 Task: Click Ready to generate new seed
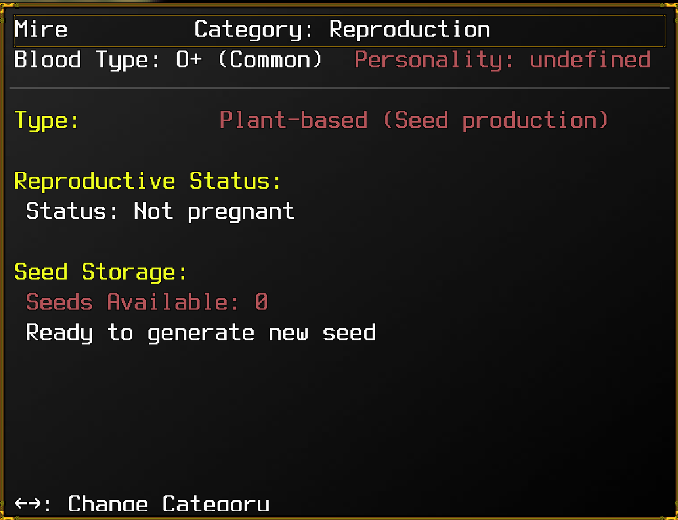coord(201,332)
